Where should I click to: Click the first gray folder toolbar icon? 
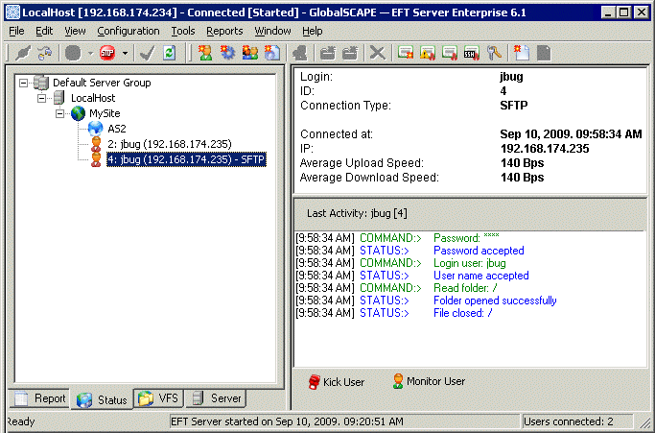[328, 53]
